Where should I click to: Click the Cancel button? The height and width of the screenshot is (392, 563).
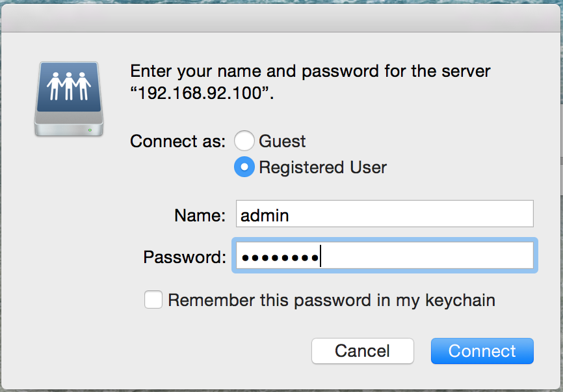coord(362,351)
